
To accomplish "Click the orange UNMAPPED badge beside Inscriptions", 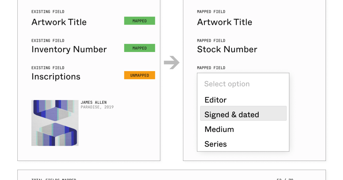I will [139, 75].
